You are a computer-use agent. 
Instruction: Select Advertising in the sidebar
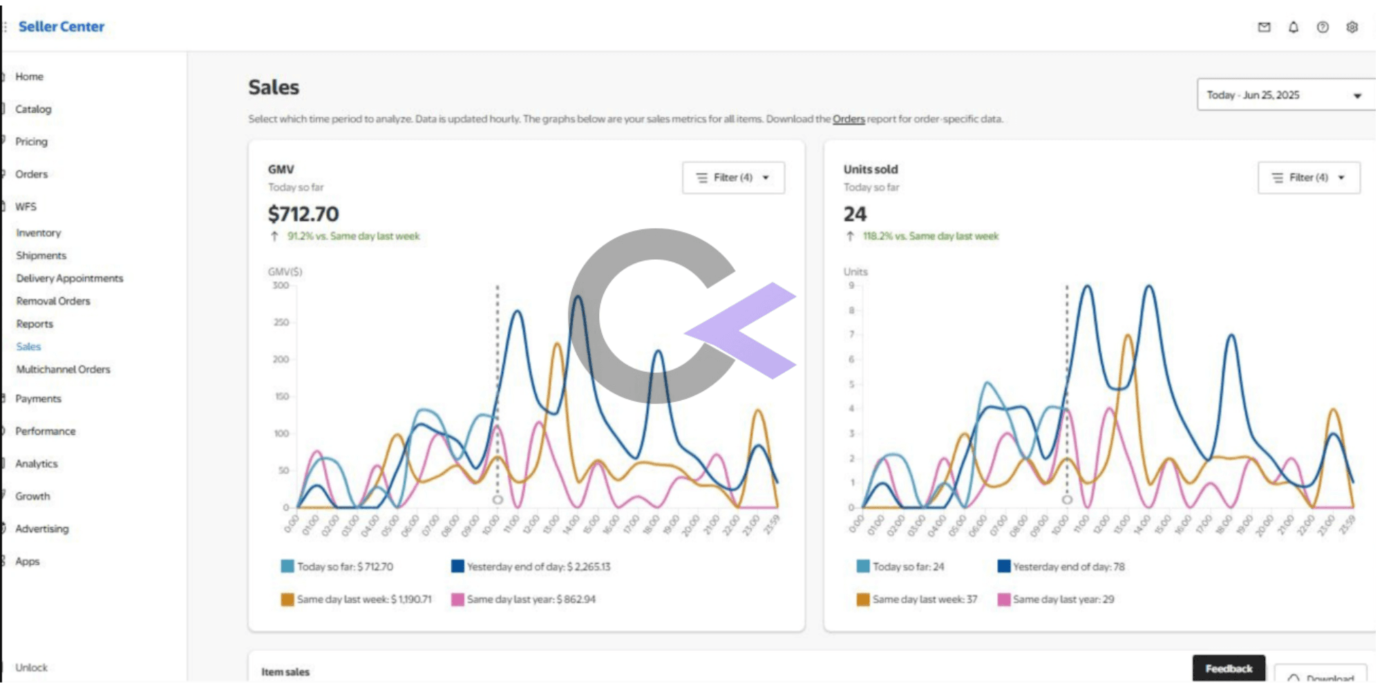pyautogui.click(x=42, y=529)
